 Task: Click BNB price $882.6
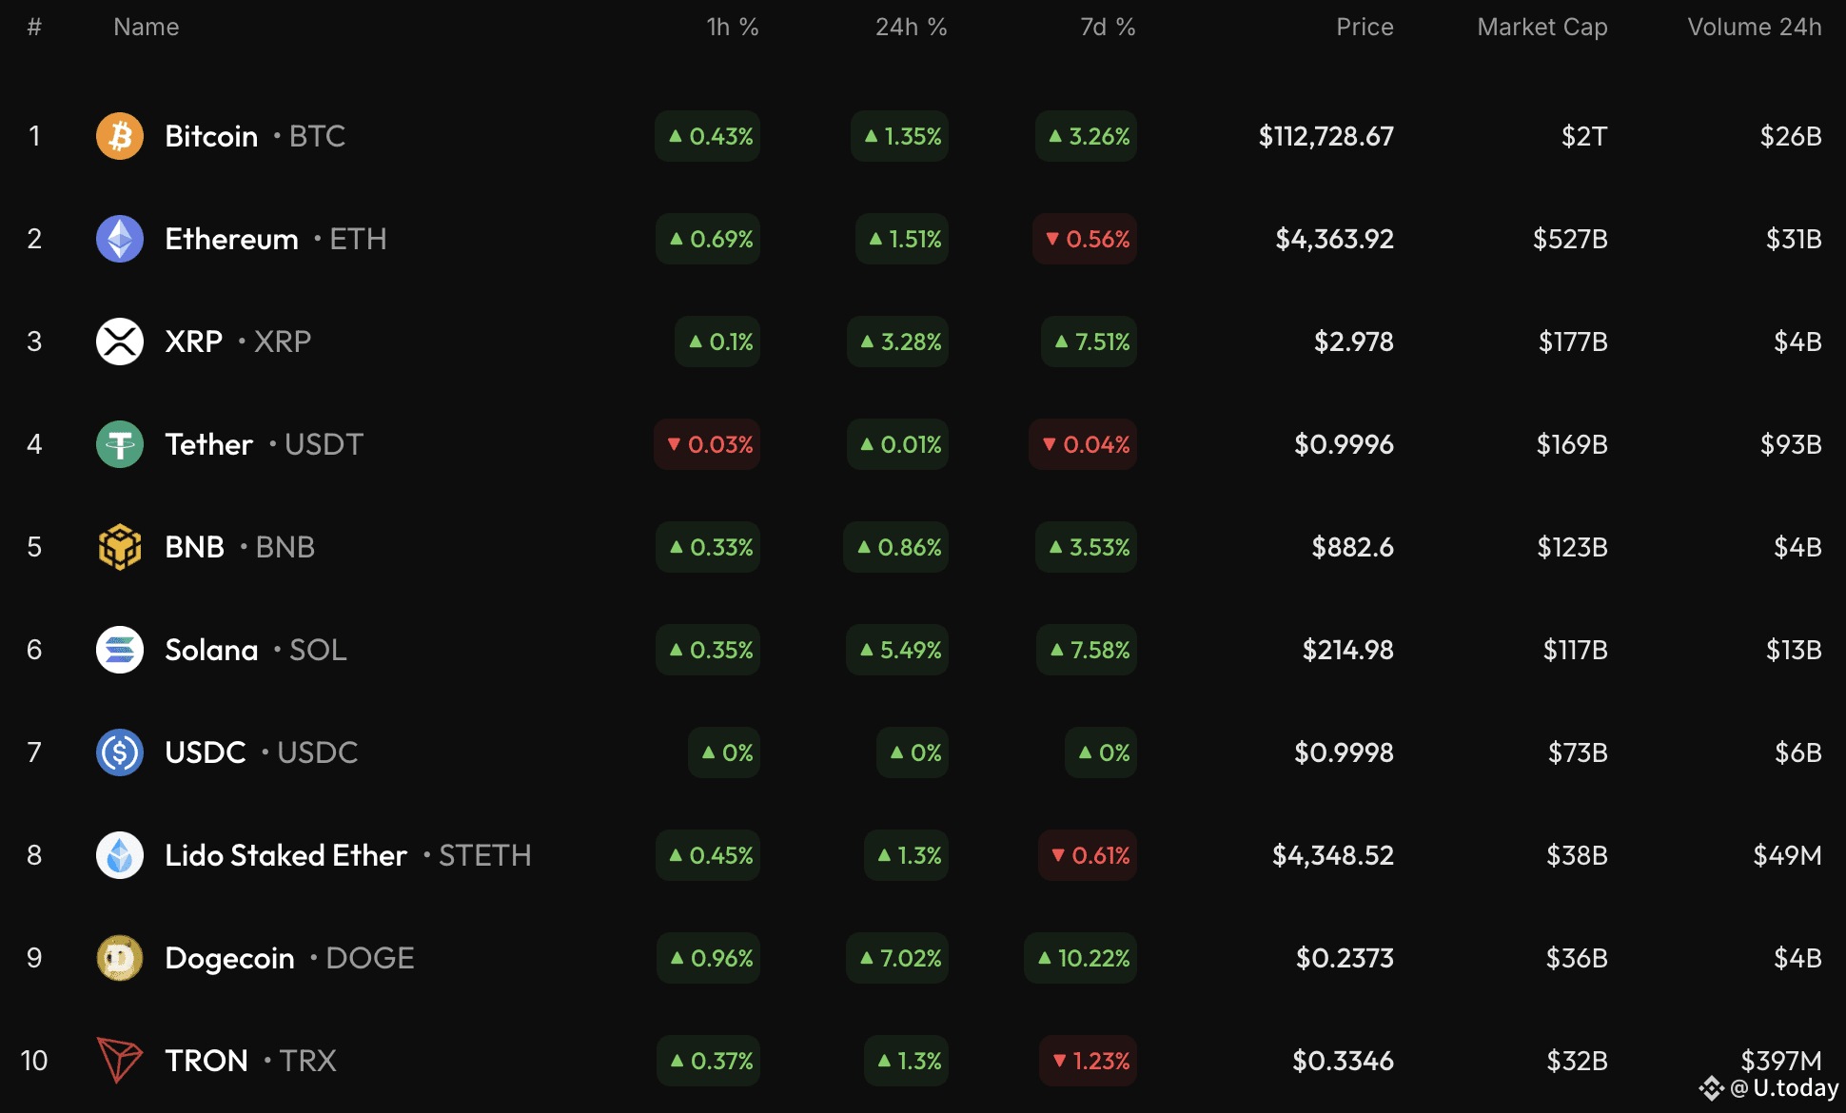1352,547
